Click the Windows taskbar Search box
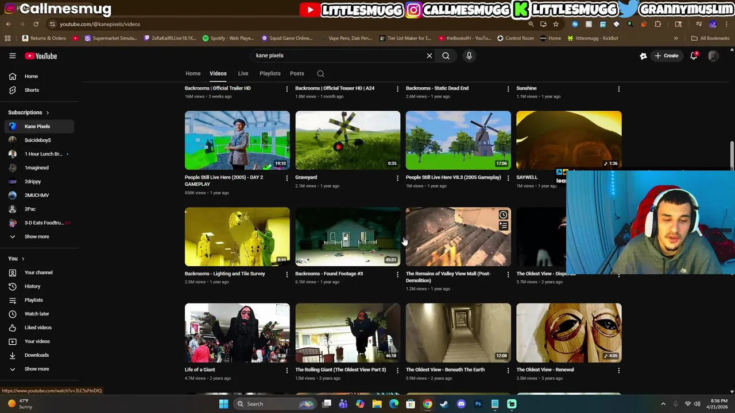 (x=274, y=404)
